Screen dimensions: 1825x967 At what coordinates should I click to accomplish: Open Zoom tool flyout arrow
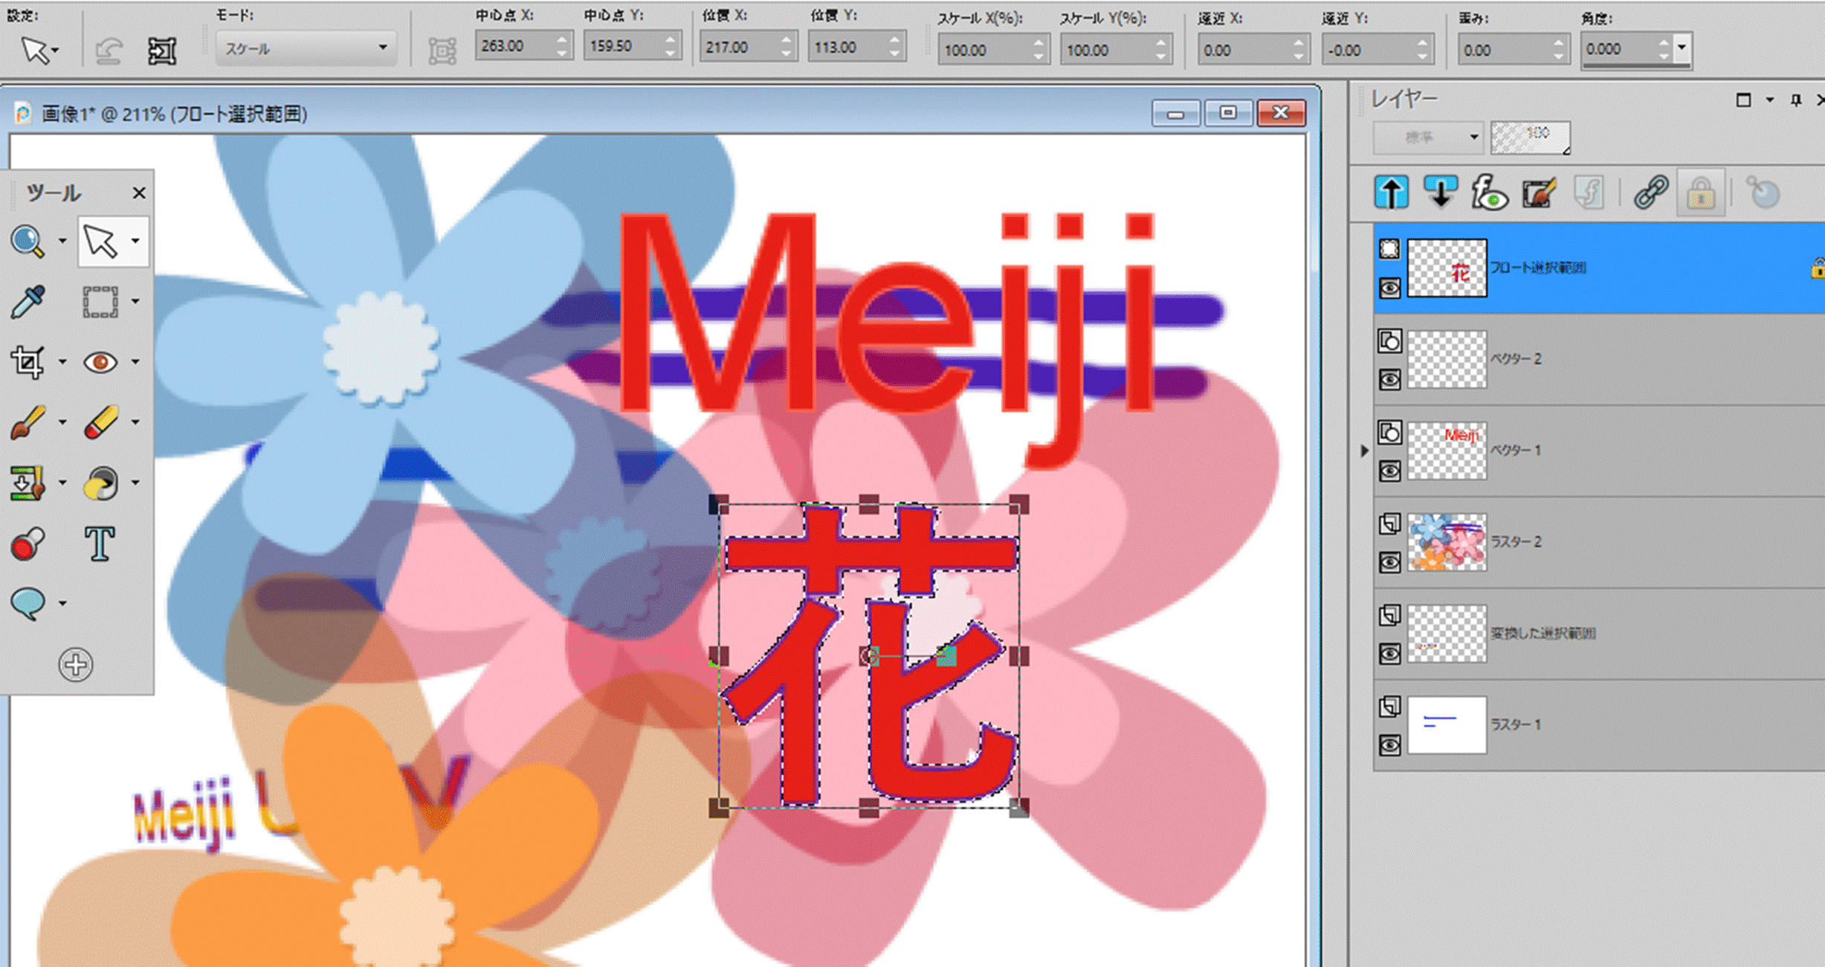pos(62,241)
